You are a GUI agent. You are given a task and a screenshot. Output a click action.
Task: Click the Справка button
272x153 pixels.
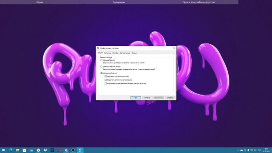170,98
